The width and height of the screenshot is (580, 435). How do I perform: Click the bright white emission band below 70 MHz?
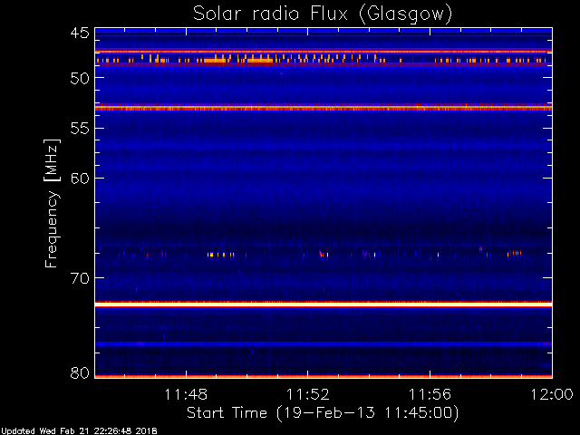tap(324, 304)
